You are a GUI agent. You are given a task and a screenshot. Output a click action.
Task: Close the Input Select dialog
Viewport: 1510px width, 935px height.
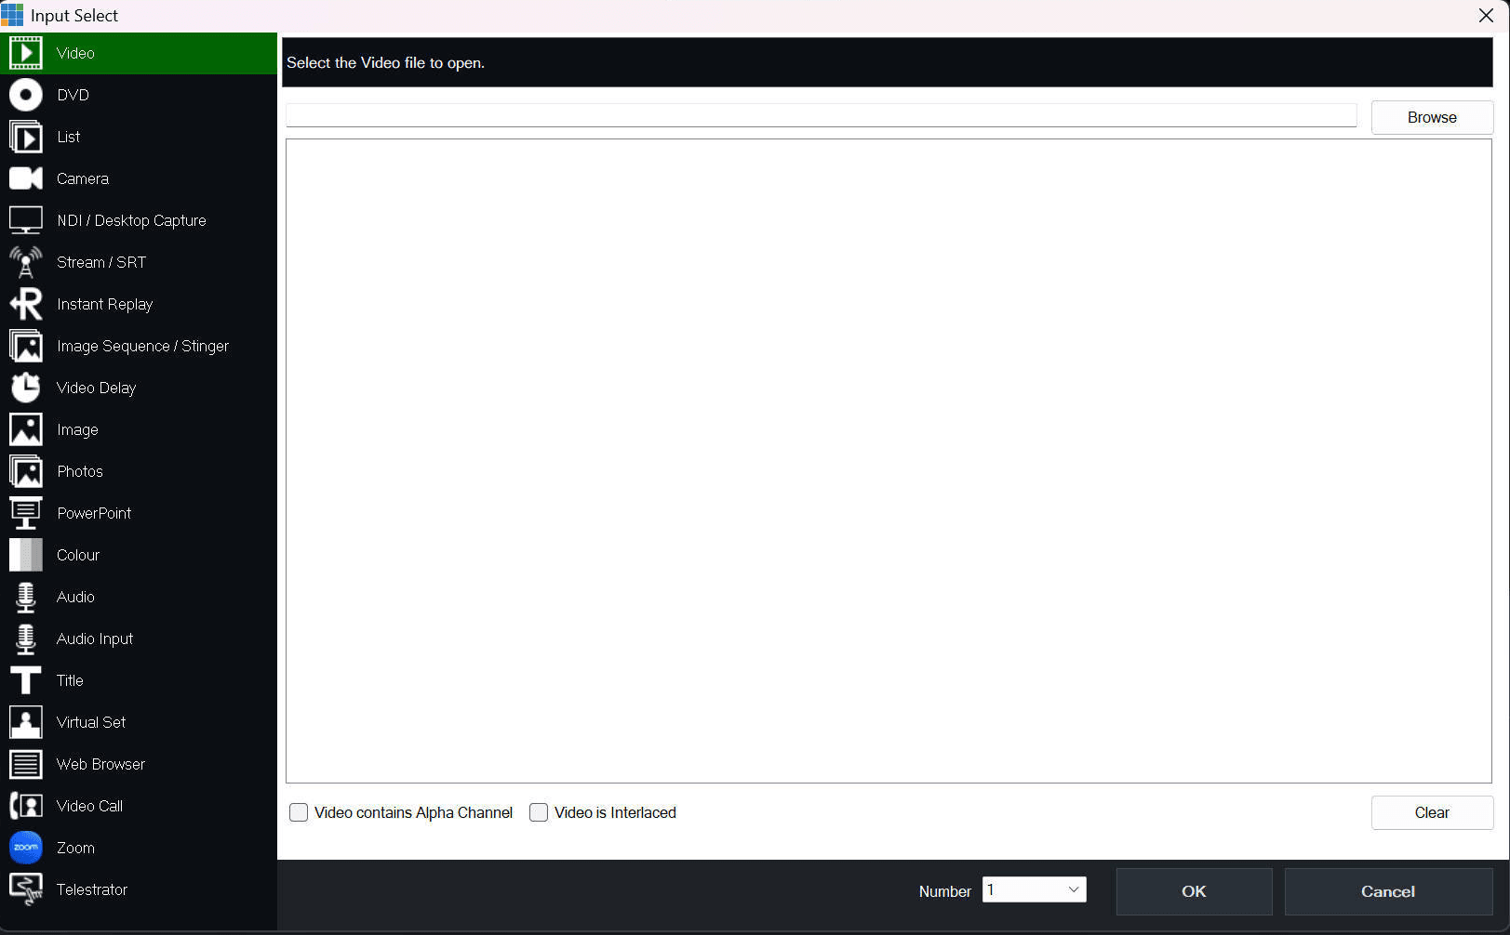tap(1486, 15)
